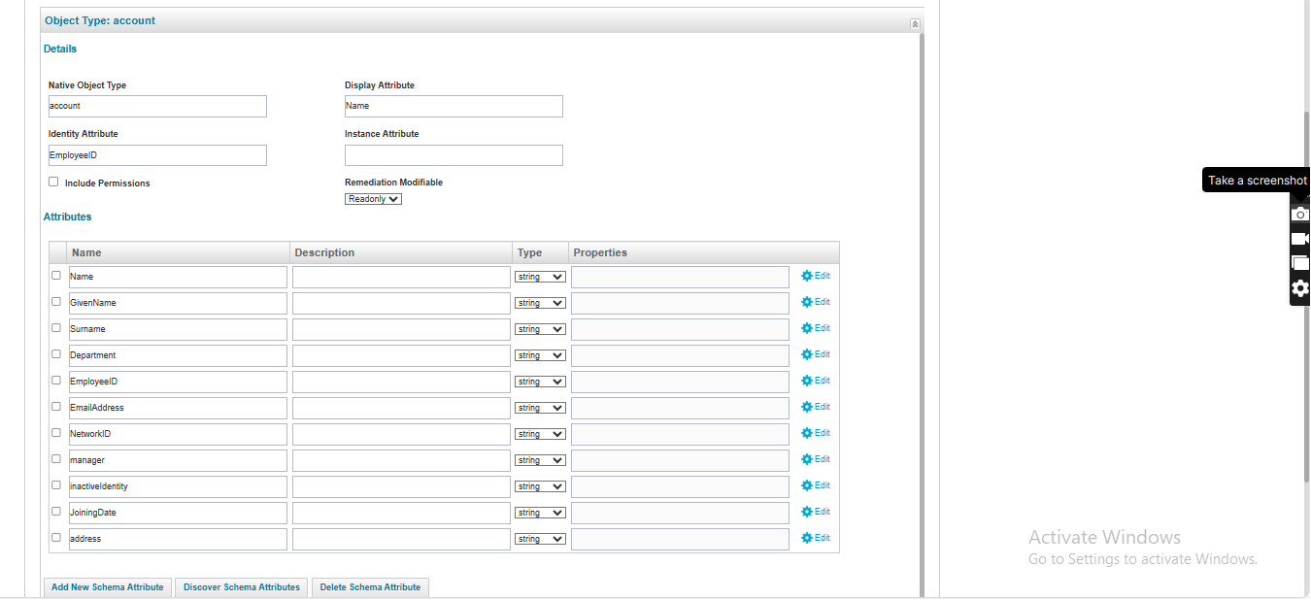Click the Properties column header

(x=704, y=252)
